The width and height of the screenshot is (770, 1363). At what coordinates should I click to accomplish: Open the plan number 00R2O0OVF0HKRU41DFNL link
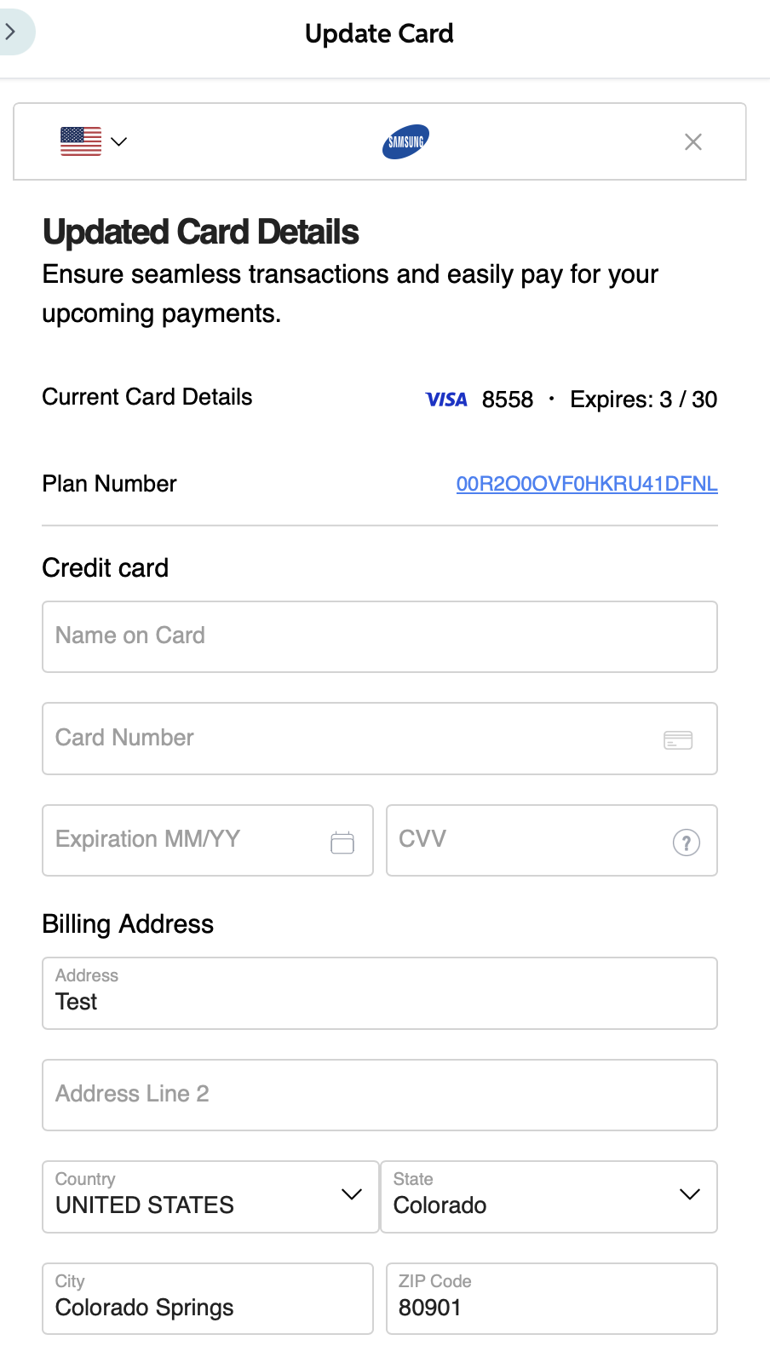(x=586, y=484)
